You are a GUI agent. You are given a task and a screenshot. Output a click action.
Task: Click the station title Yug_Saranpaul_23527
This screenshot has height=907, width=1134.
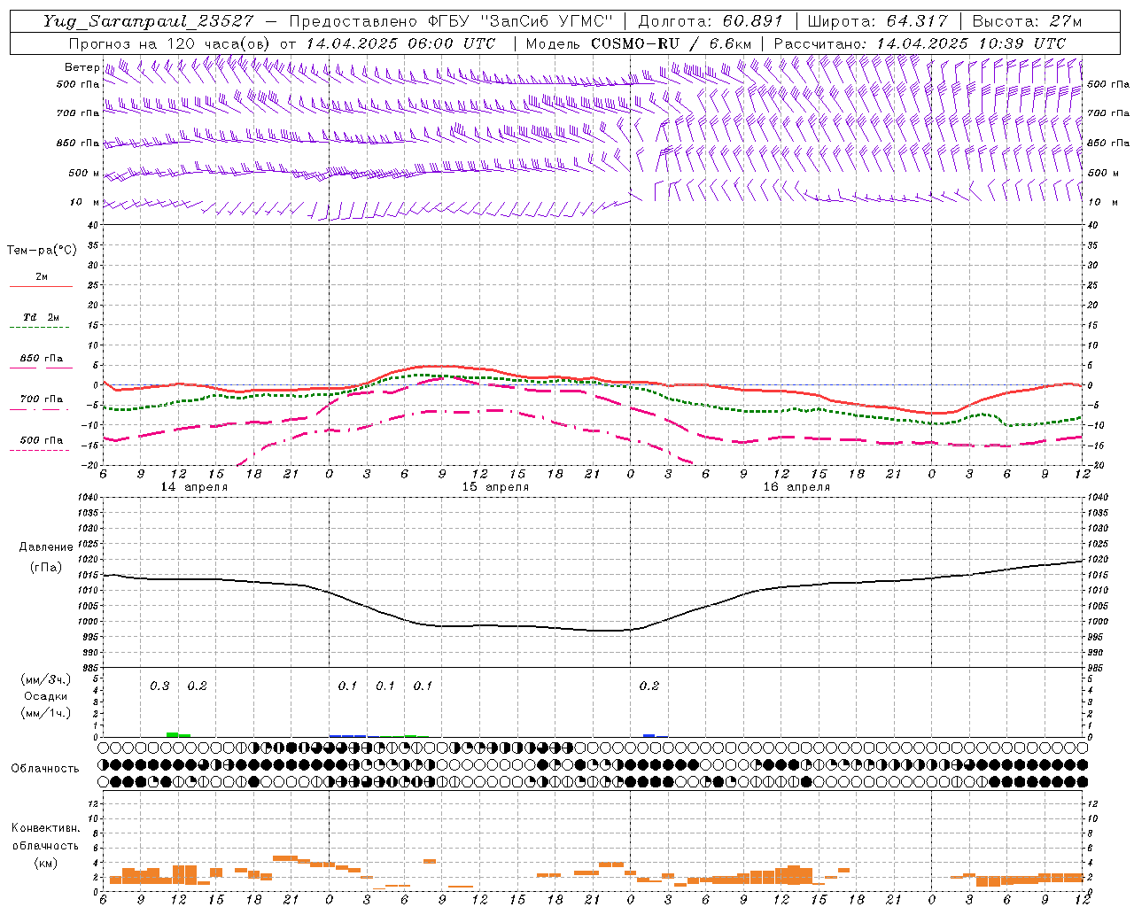pos(147,21)
